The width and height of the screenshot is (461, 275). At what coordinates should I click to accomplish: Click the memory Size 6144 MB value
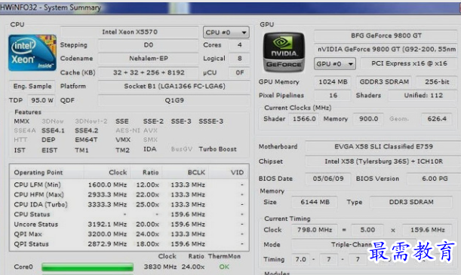pos(315,202)
